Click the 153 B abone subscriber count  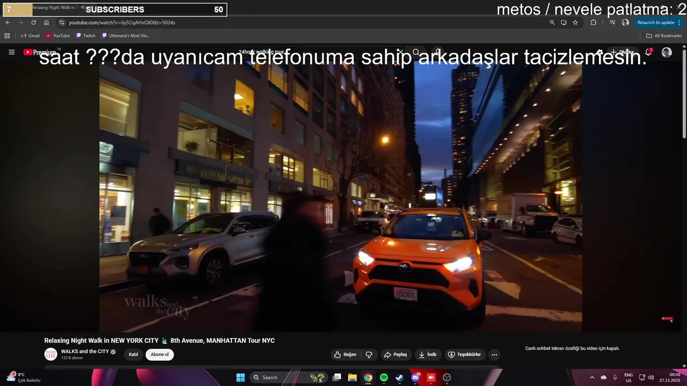72,358
